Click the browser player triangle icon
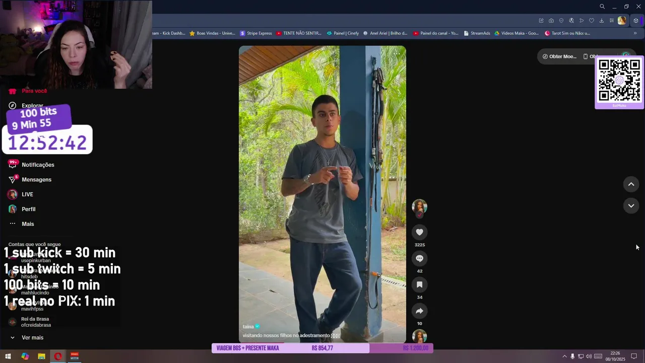Image resolution: width=645 pixels, height=363 pixels. [x=582, y=21]
